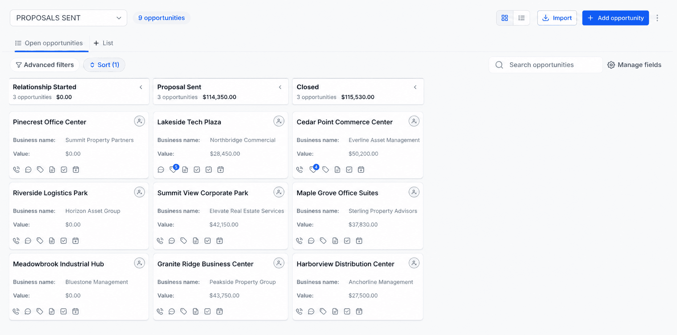Focus the Search opportunities field

pyautogui.click(x=546, y=65)
